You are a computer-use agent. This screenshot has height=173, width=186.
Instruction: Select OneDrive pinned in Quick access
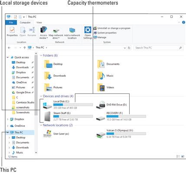[x=21, y=82]
